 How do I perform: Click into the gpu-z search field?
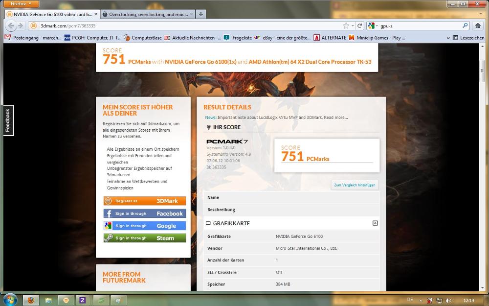[420, 25]
